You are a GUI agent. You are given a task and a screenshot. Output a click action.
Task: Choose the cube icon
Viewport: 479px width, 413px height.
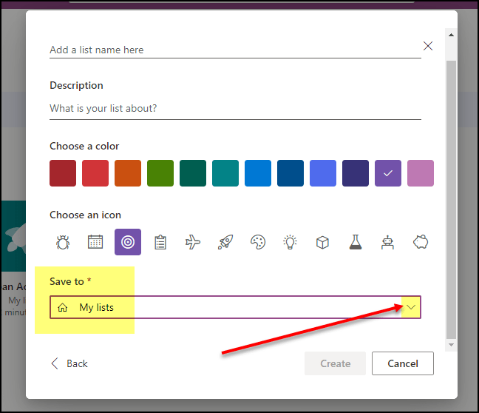pyautogui.click(x=323, y=242)
